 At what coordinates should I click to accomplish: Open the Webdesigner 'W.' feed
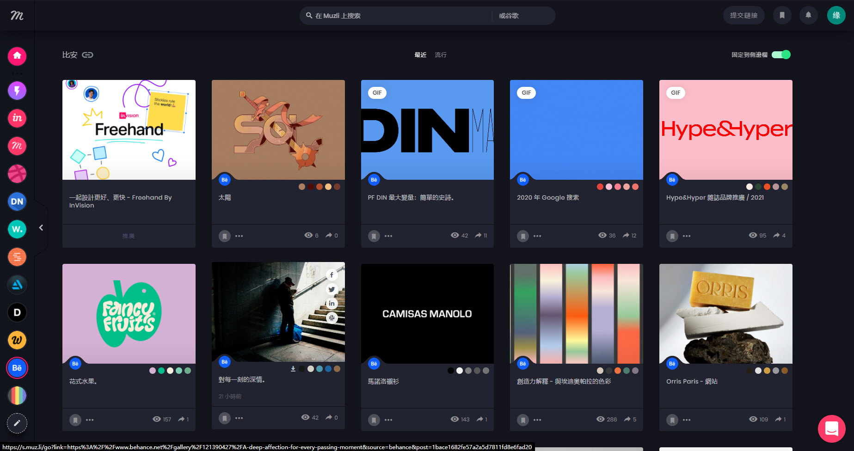[17, 229]
